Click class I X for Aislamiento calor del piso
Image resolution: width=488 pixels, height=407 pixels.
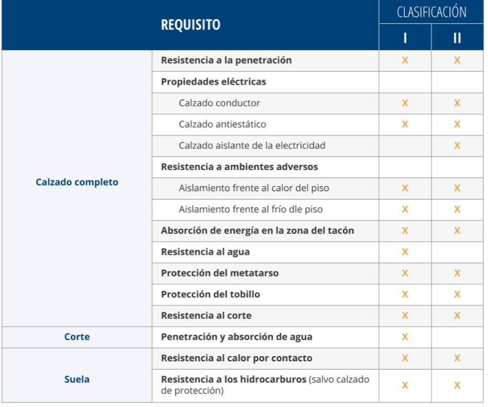tap(405, 188)
